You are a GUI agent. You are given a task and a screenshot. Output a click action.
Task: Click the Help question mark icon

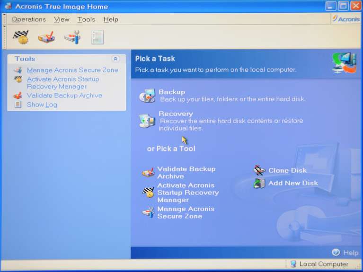(336, 252)
